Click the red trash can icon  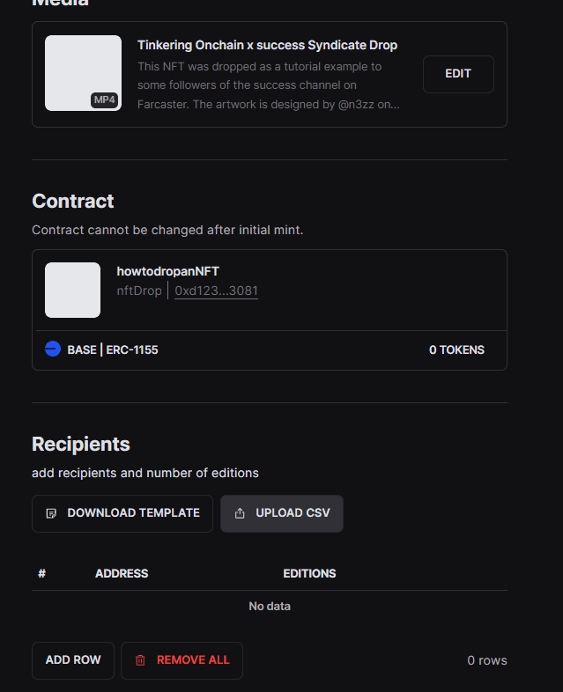[140, 660]
